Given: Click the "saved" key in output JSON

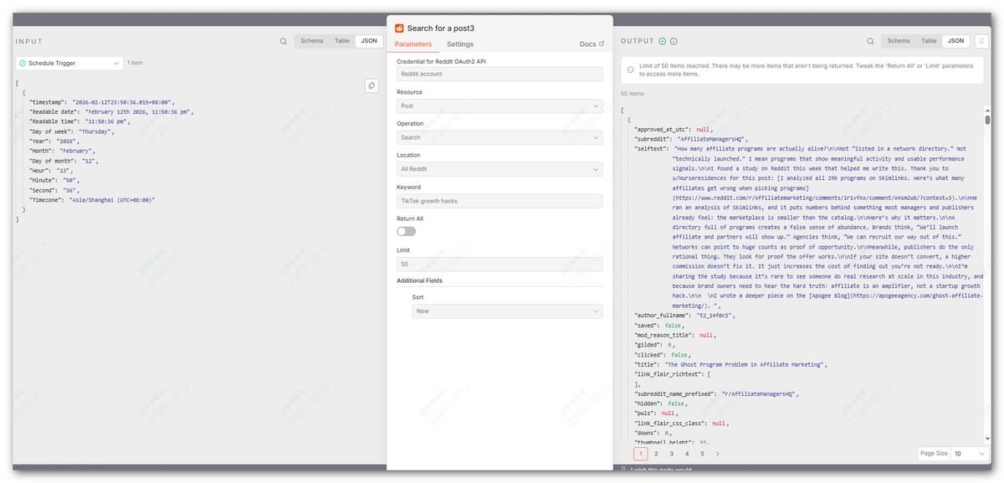Looking at the screenshot, I should (646, 326).
